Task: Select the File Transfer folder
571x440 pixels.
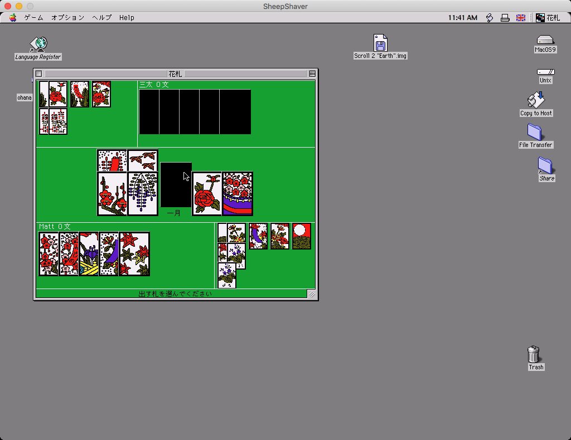Action: click(x=536, y=136)
